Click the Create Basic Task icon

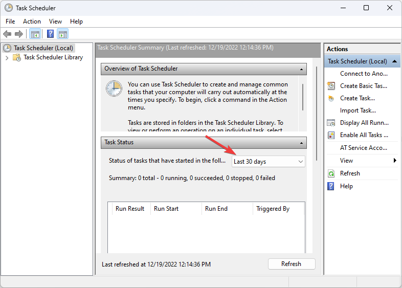pos(331,86)
